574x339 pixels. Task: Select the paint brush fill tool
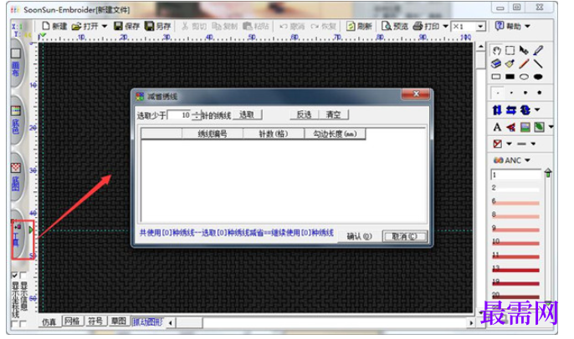pyautogui.click(x=510, y=63)
